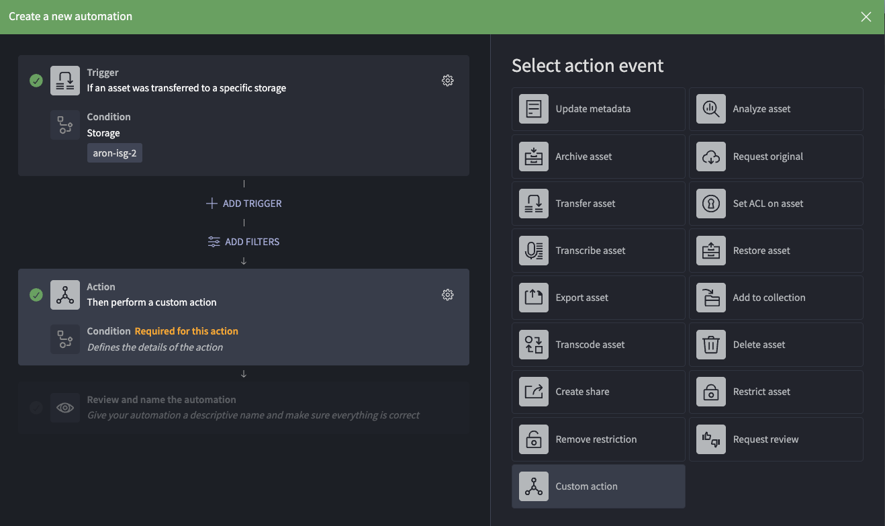Click ADD FILTERS
The image size is (885, 526).
(x=244, y=242)
